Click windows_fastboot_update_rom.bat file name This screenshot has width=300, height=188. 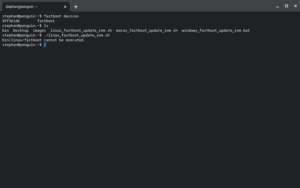215,31
